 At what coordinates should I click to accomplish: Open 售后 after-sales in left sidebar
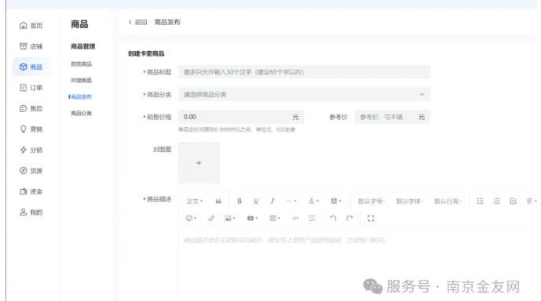click(x=31, y=108)
